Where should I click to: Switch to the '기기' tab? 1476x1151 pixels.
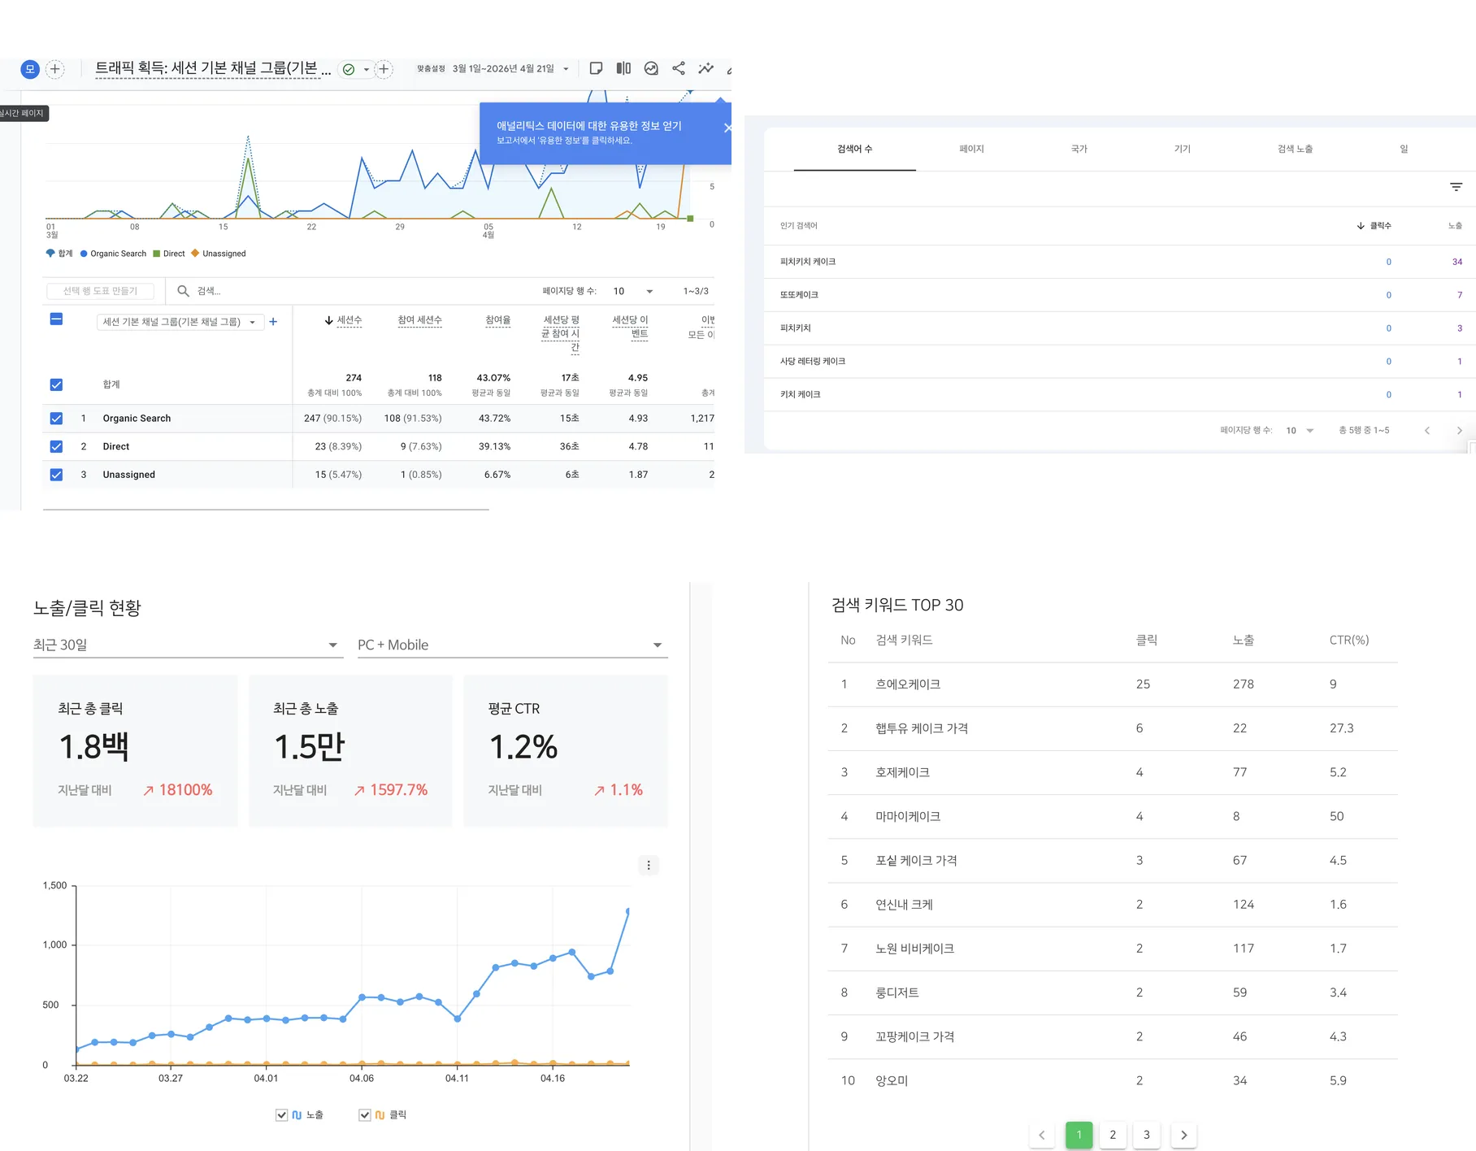1183,149
